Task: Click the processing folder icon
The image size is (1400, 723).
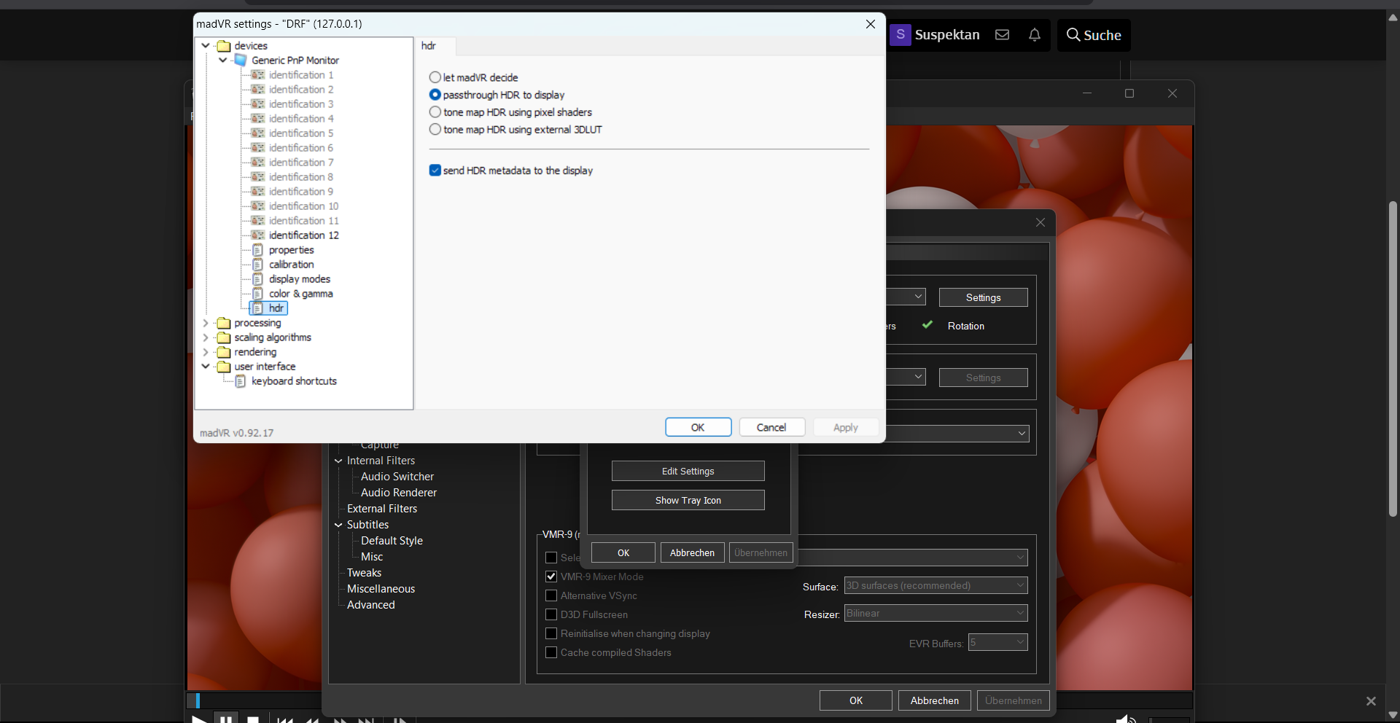Action: point(225,323)
